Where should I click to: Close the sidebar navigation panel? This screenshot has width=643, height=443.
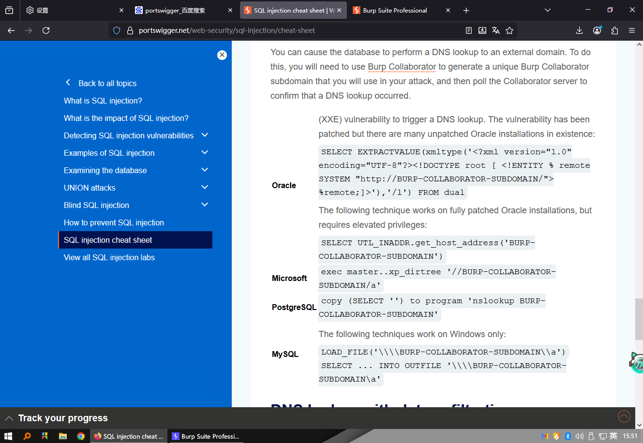click(x=222, y=55)
